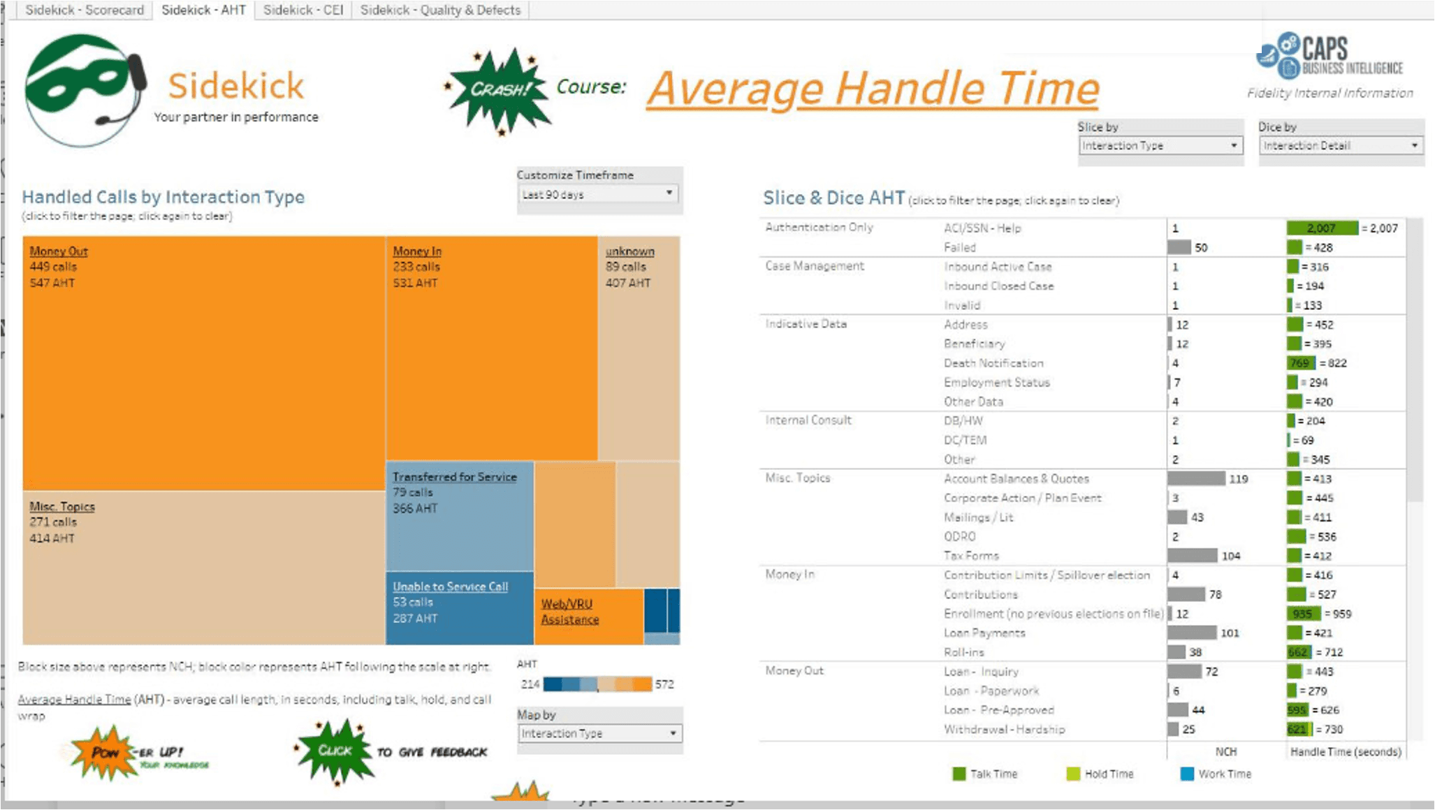
Task: Open the Map by dropdown
Action: pyautogui.click(x=599, y=733)
